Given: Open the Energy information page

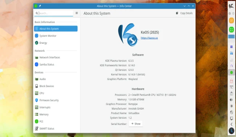Looking at the screenshot, I should pos(56,43).
